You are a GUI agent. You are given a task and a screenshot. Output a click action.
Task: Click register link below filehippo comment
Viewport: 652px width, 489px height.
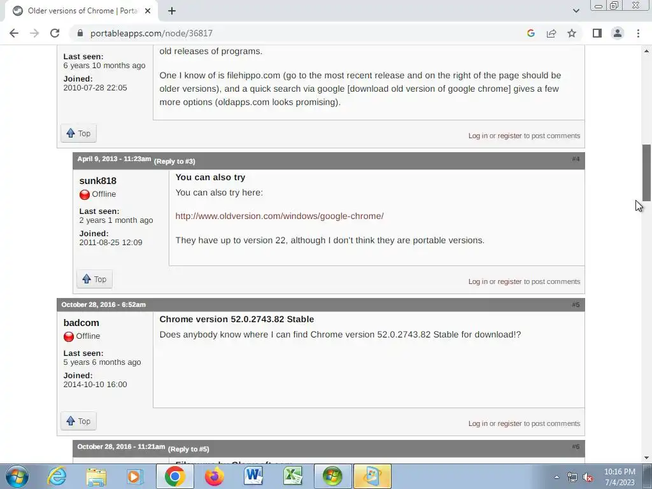click(509, 136)
